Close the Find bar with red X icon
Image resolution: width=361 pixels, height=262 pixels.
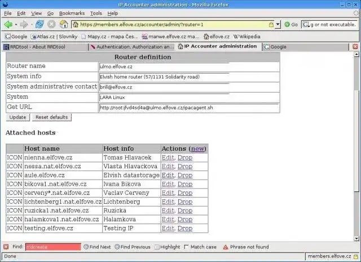(x=6, y=247)
